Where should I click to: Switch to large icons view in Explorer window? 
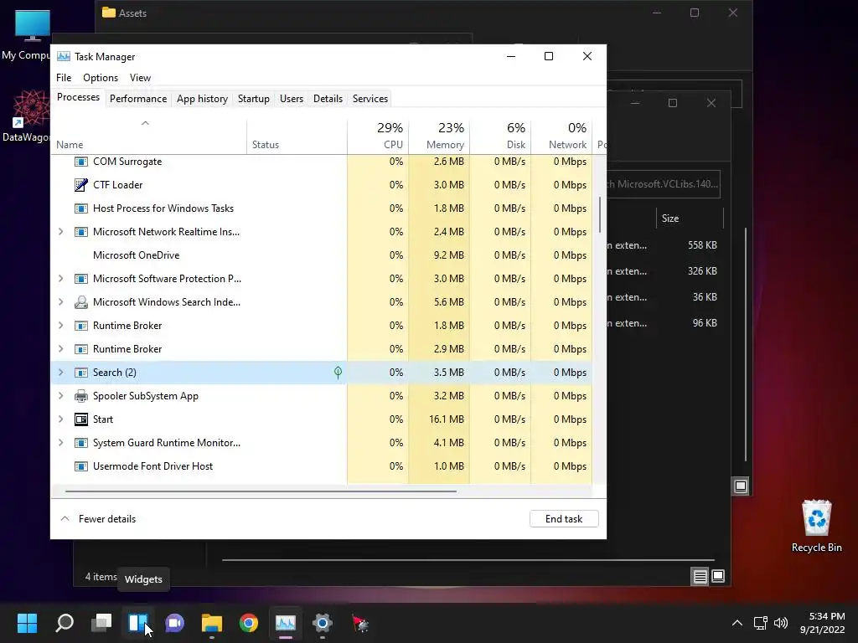[x=718, y=576]
